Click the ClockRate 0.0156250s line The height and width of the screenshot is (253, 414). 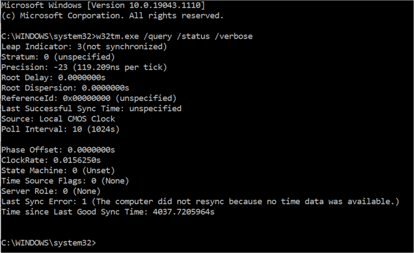pos(51,160)
